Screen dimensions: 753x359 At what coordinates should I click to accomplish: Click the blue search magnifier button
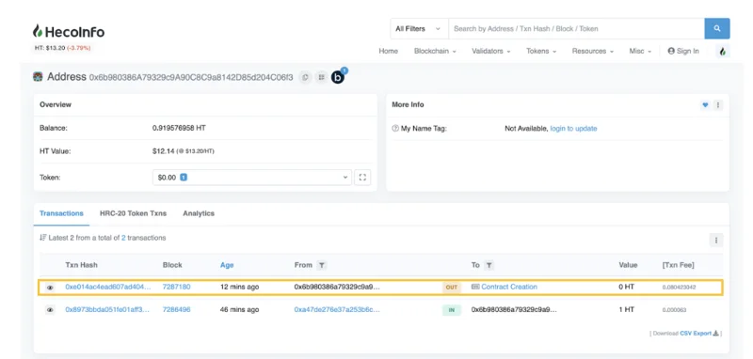(717, 29)
